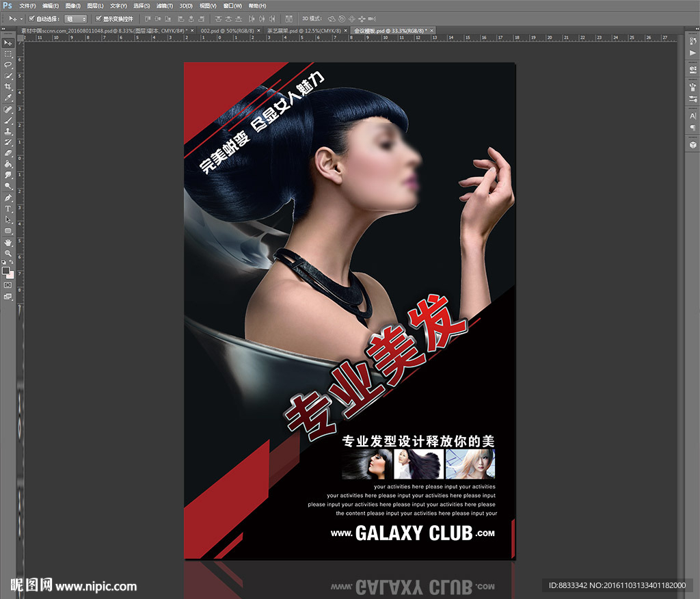Open the Brush Presets panel icon
The image size is (700, 599).
[x=693, y=87]
